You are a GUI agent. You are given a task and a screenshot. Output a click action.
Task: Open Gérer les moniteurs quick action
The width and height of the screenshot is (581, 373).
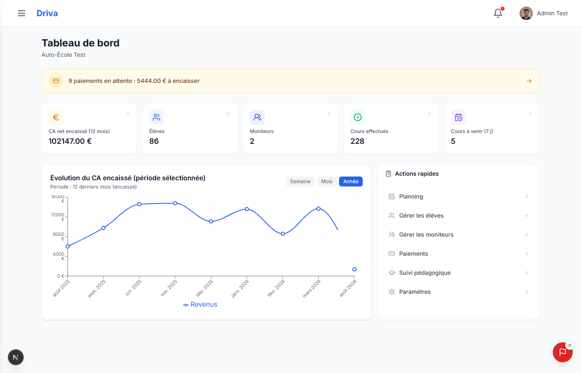459,235
